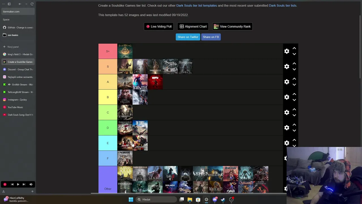Select Sifu thumbnail in A tier
This screenshot has width=362, height=204.
click(155, 82)
